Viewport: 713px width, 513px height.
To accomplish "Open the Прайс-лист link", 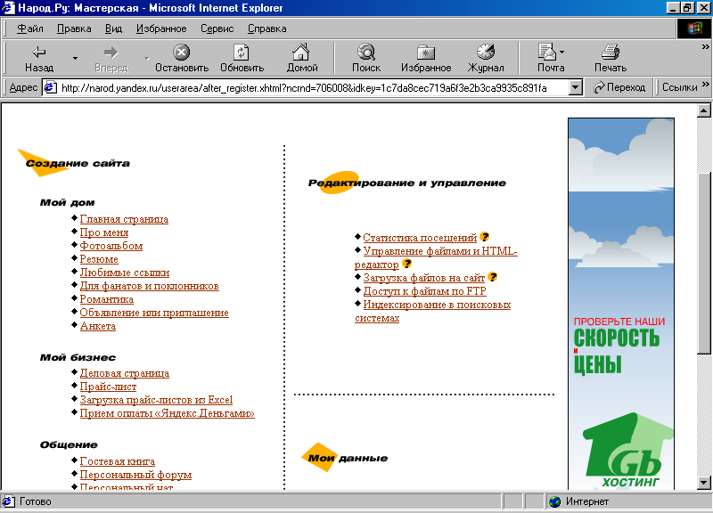I will pos(108,387).
